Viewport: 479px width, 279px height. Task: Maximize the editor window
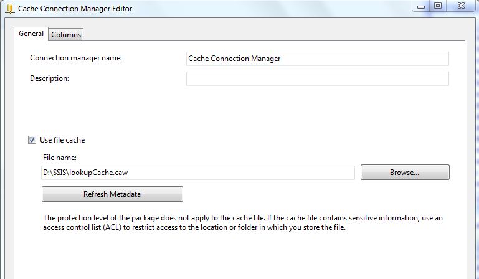(438, 6)
